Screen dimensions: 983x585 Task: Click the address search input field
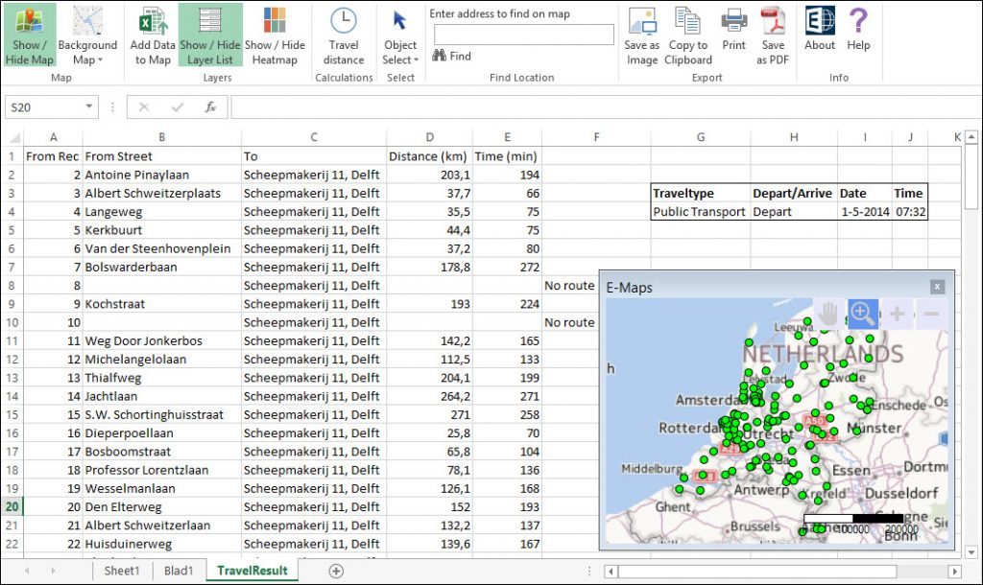(523, 35)
